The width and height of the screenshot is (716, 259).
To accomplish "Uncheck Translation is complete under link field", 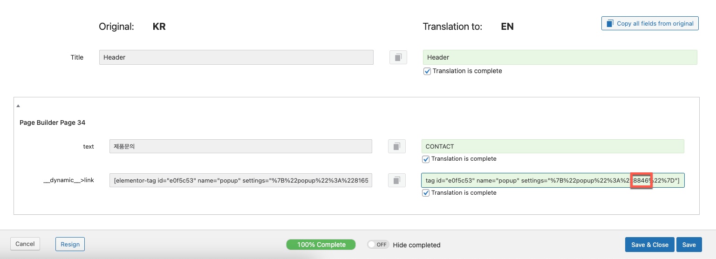I will [425, 193].
